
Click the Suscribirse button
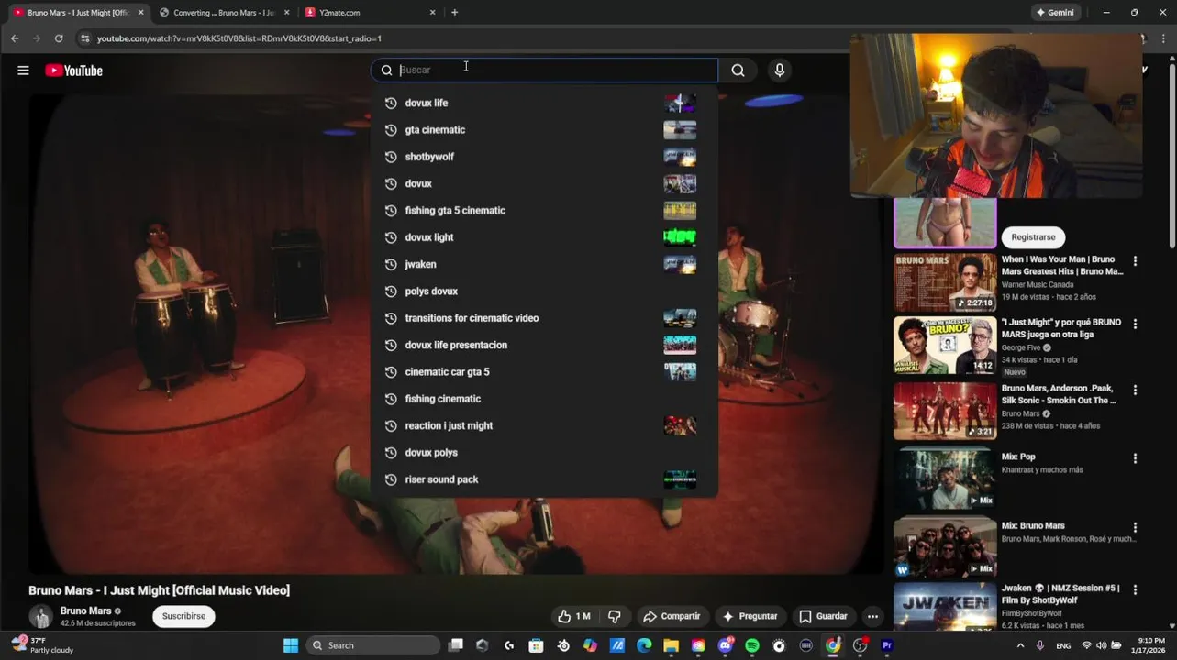click(x=183, y=616)
